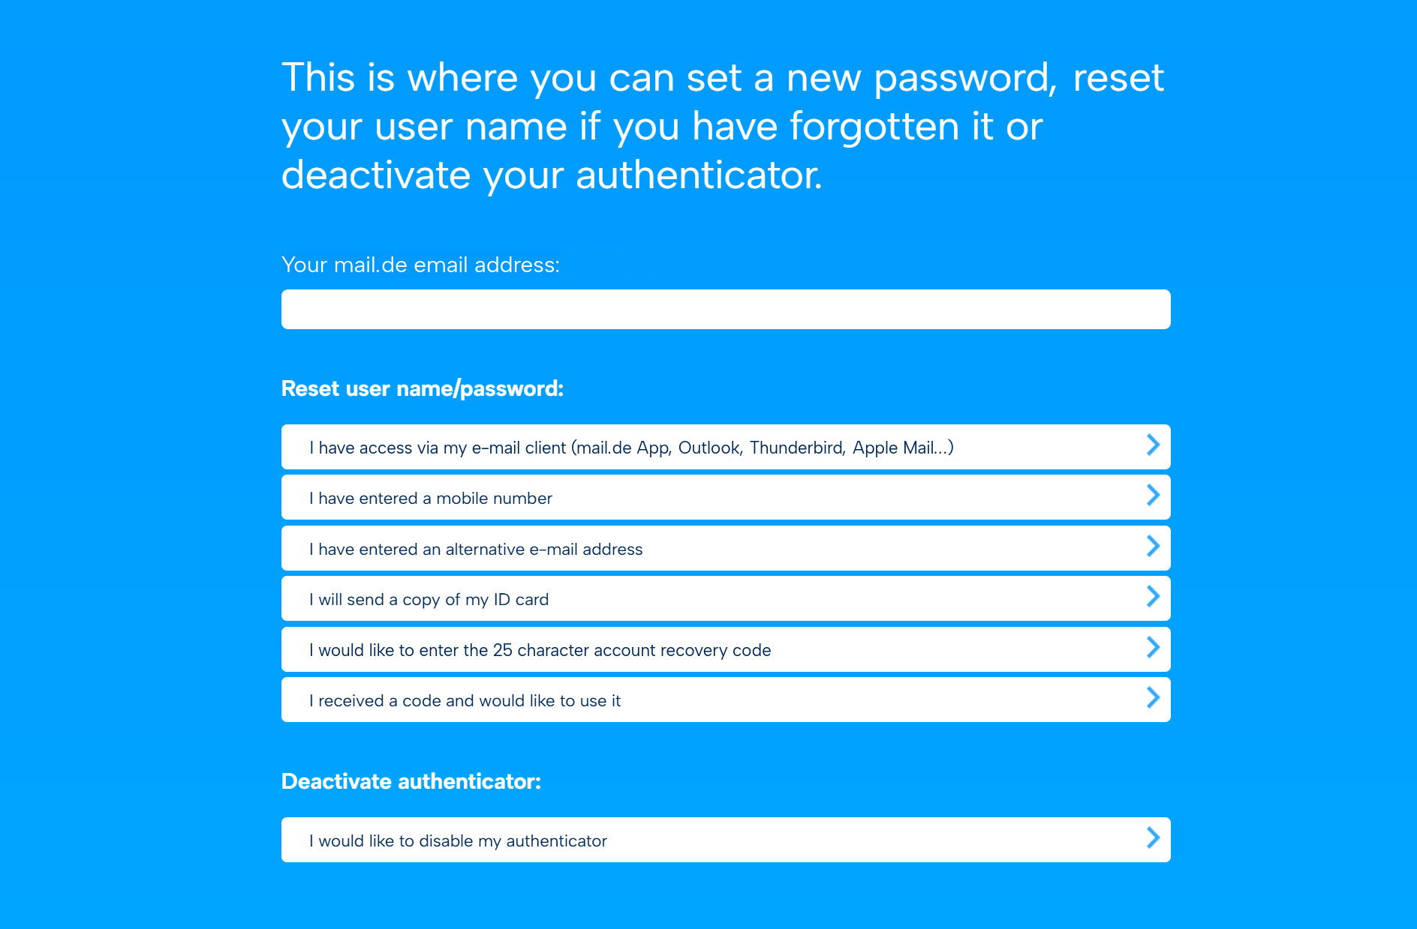Image resolution: width=1417 pixels, height=929 pixels.
Task: Click the mail.de email address field
Action: [726, 309]
